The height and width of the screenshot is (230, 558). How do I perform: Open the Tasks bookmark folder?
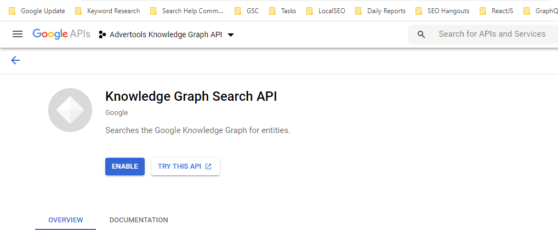pyautogui.click(x=282, y=11)
